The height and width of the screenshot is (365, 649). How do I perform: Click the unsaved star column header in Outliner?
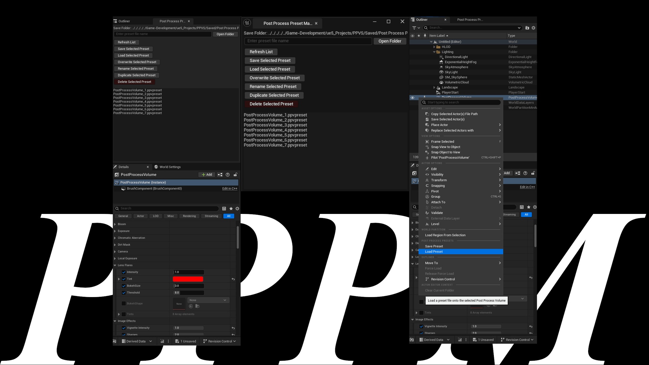(x=419, y=35)
